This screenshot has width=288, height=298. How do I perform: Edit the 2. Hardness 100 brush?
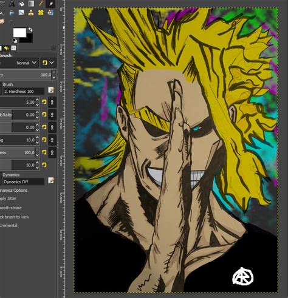(51, 90)
